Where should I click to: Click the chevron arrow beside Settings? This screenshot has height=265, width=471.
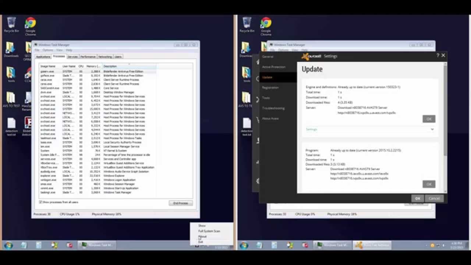pyautogui.click(x=432, y=129)
